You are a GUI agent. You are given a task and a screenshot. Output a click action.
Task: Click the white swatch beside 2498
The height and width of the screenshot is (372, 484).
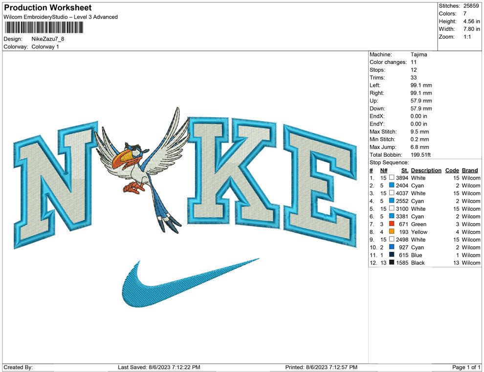392,240
